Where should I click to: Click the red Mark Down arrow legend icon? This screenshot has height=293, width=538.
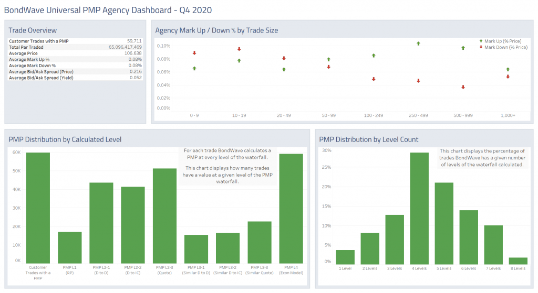coord(481,47)
